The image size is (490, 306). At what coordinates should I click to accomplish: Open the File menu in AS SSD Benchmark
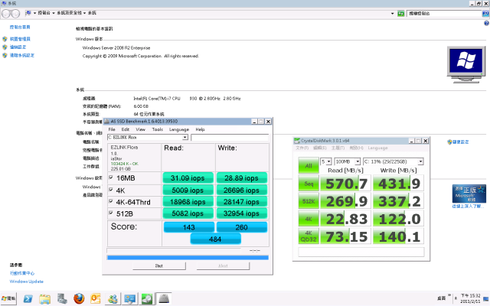pyautogui.click(x=112, y=129)
